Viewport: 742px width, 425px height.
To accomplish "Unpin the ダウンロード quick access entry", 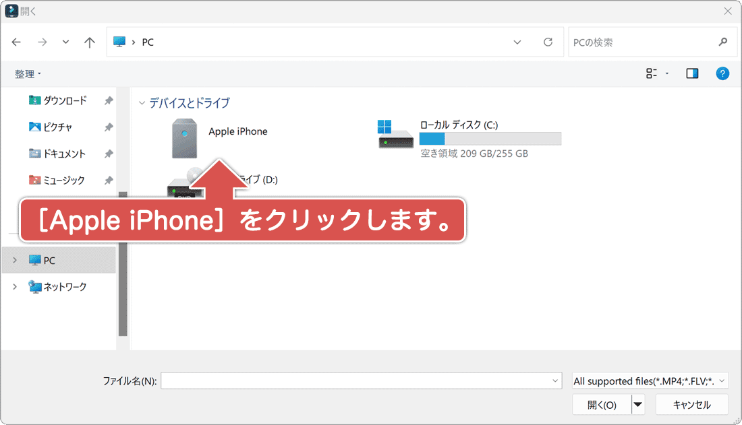I will tap(108, 100).
